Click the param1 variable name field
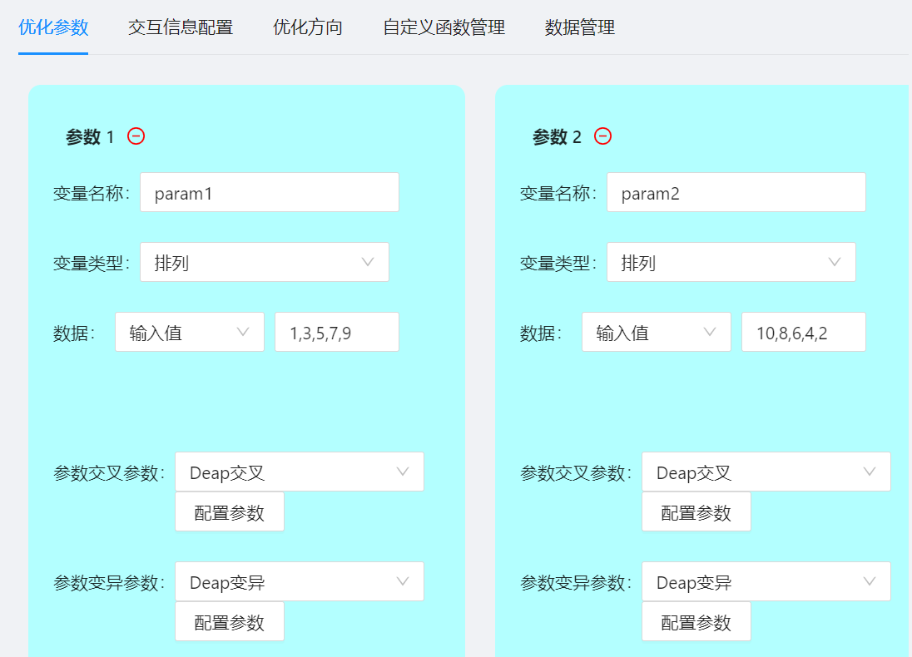 (x=269, y=193)
